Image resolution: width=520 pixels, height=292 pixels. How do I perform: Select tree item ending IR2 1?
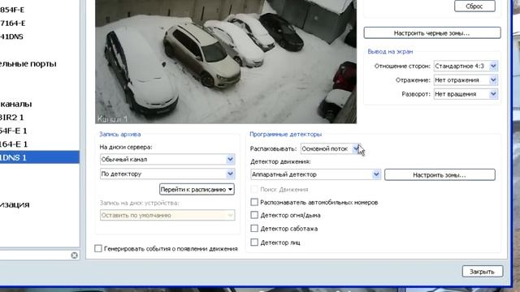pyautogui.click(x=12, y=117)
